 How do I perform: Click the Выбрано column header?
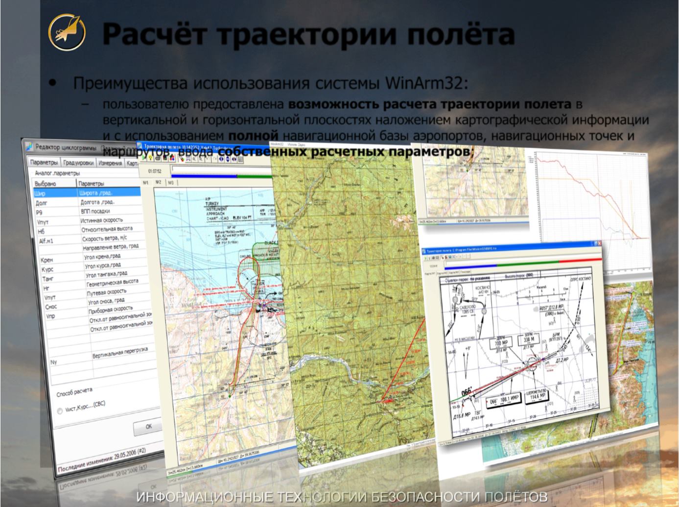pyautogui.click(x=55, y=184)
